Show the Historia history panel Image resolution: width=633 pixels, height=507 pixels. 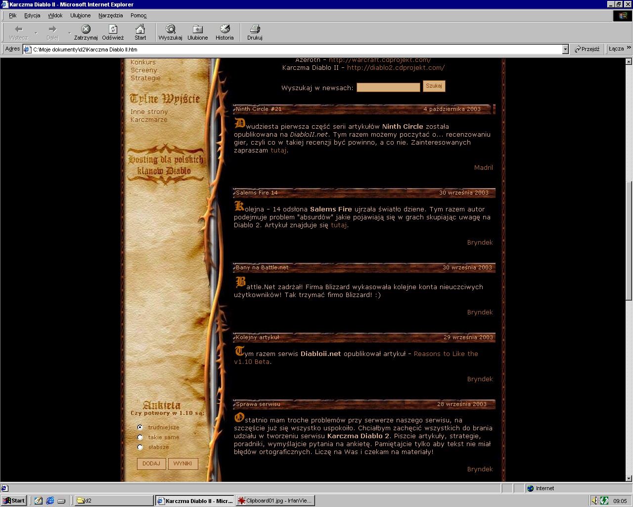click(x=225, y=30)
